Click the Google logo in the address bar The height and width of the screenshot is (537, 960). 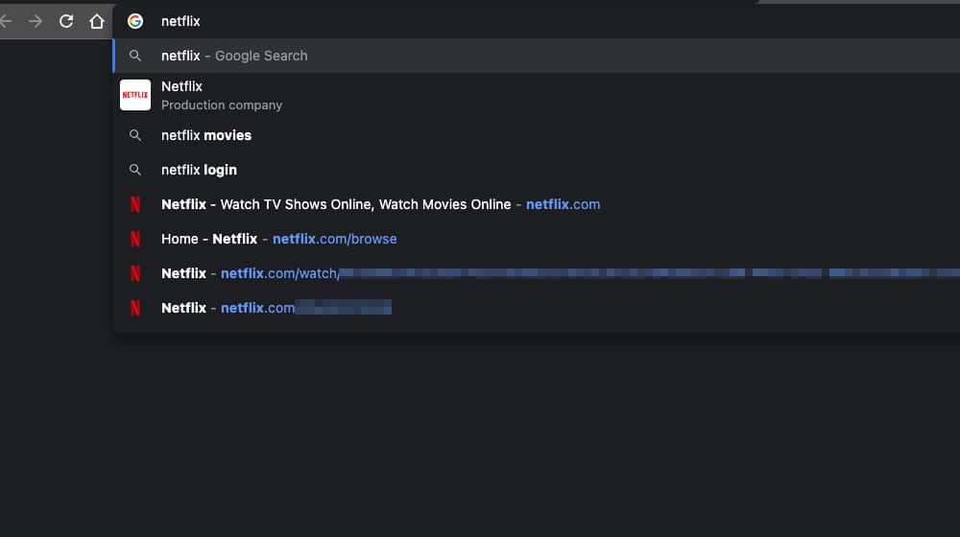(x=135, y=21)
